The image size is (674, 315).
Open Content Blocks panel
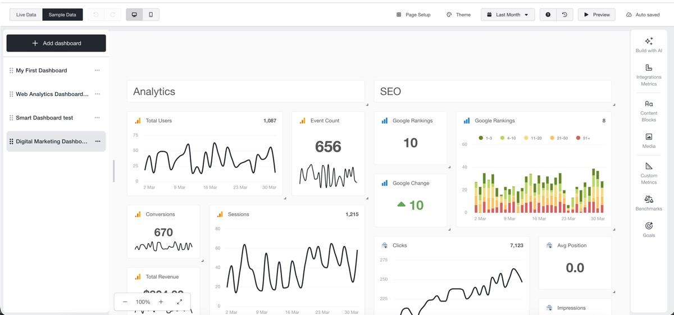(x=649, y=111)
